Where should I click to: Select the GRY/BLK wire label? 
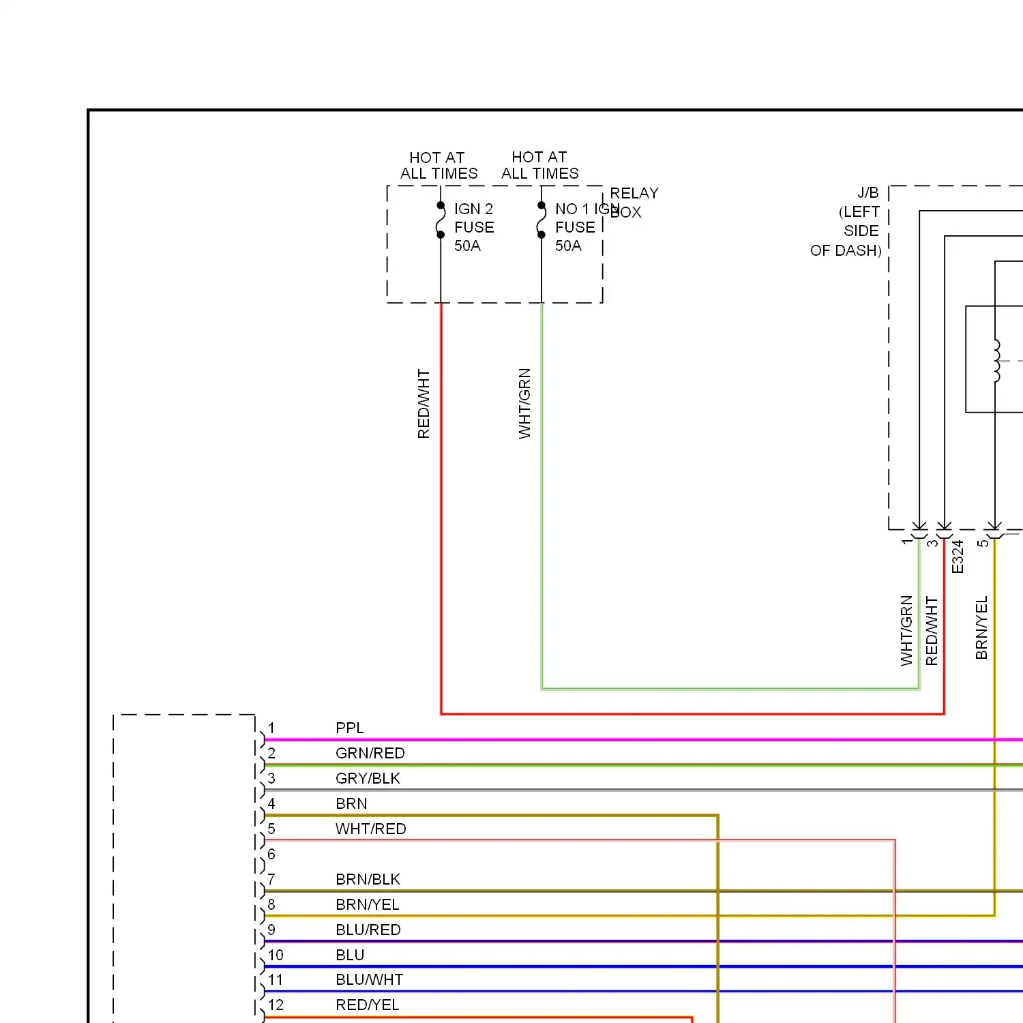[x=368, y=778]
